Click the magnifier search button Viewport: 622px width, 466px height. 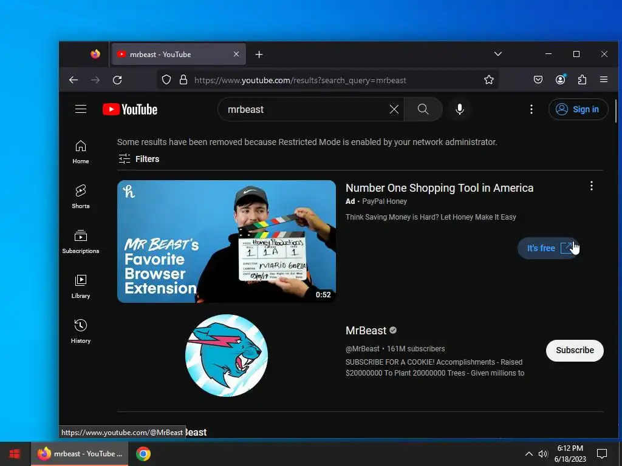423,109
